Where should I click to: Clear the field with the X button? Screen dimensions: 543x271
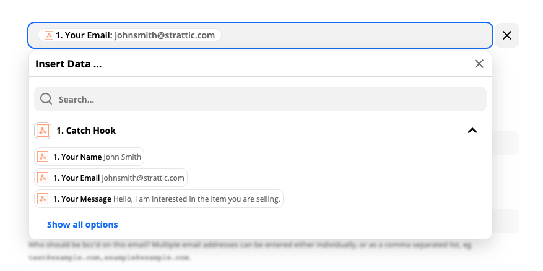click(507, 35)
